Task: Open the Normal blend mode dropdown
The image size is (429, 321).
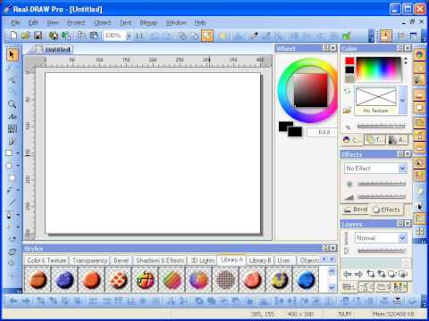Action: coord(403,238)
